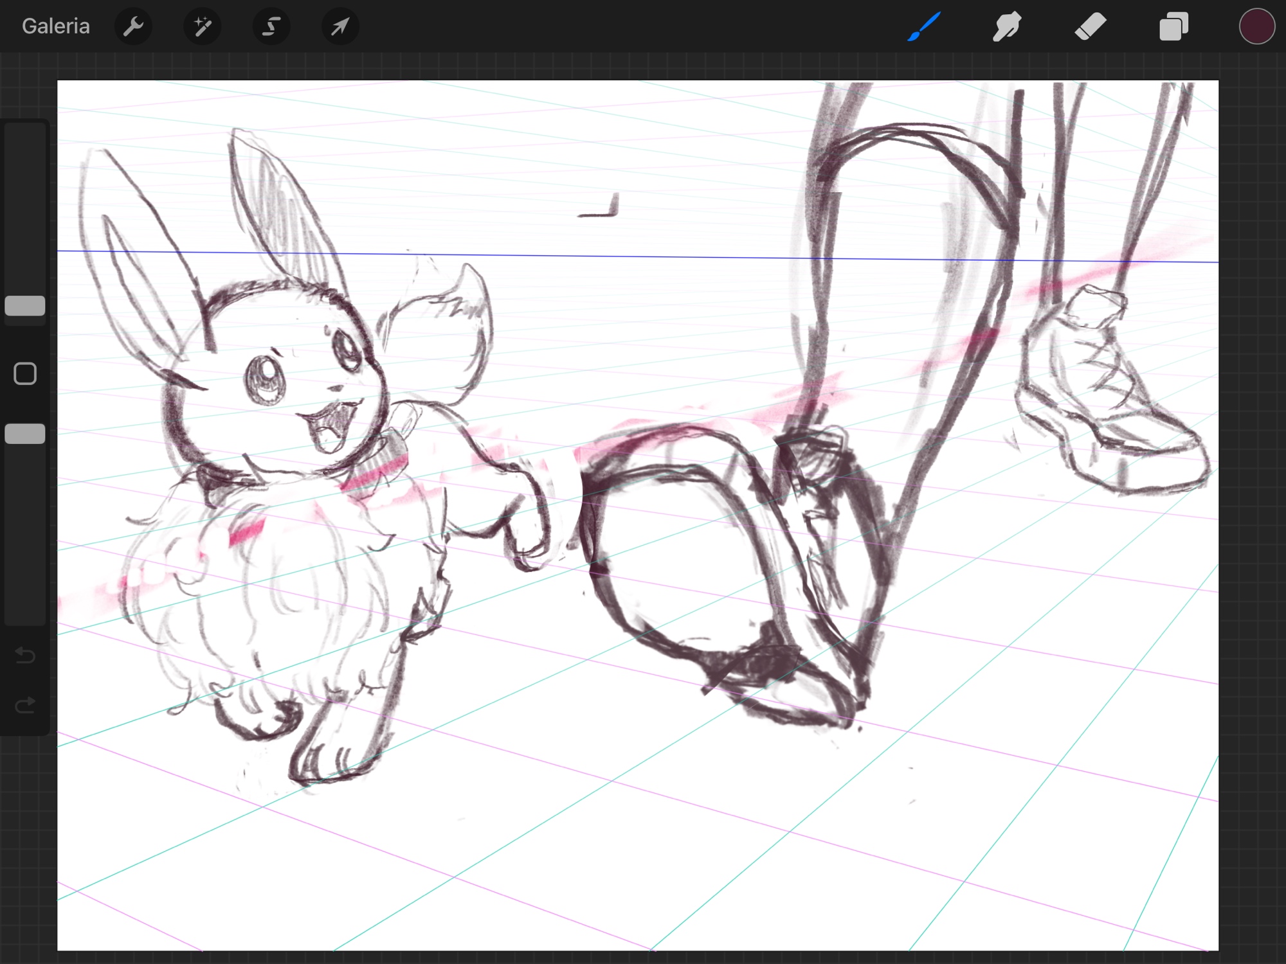The height and width of the screenshot is (964, 1286).
Task: Open the Layers panel
Action: 1173,26
